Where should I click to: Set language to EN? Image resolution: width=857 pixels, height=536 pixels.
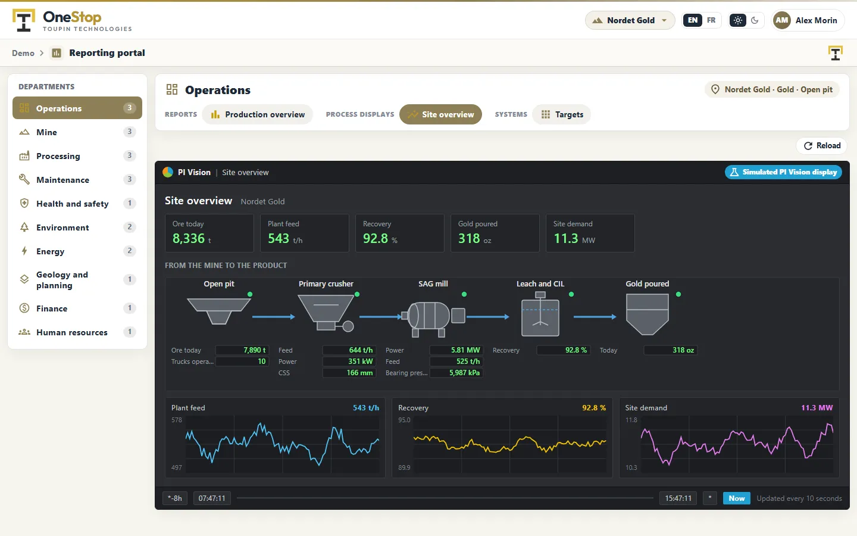pos(693,20)
